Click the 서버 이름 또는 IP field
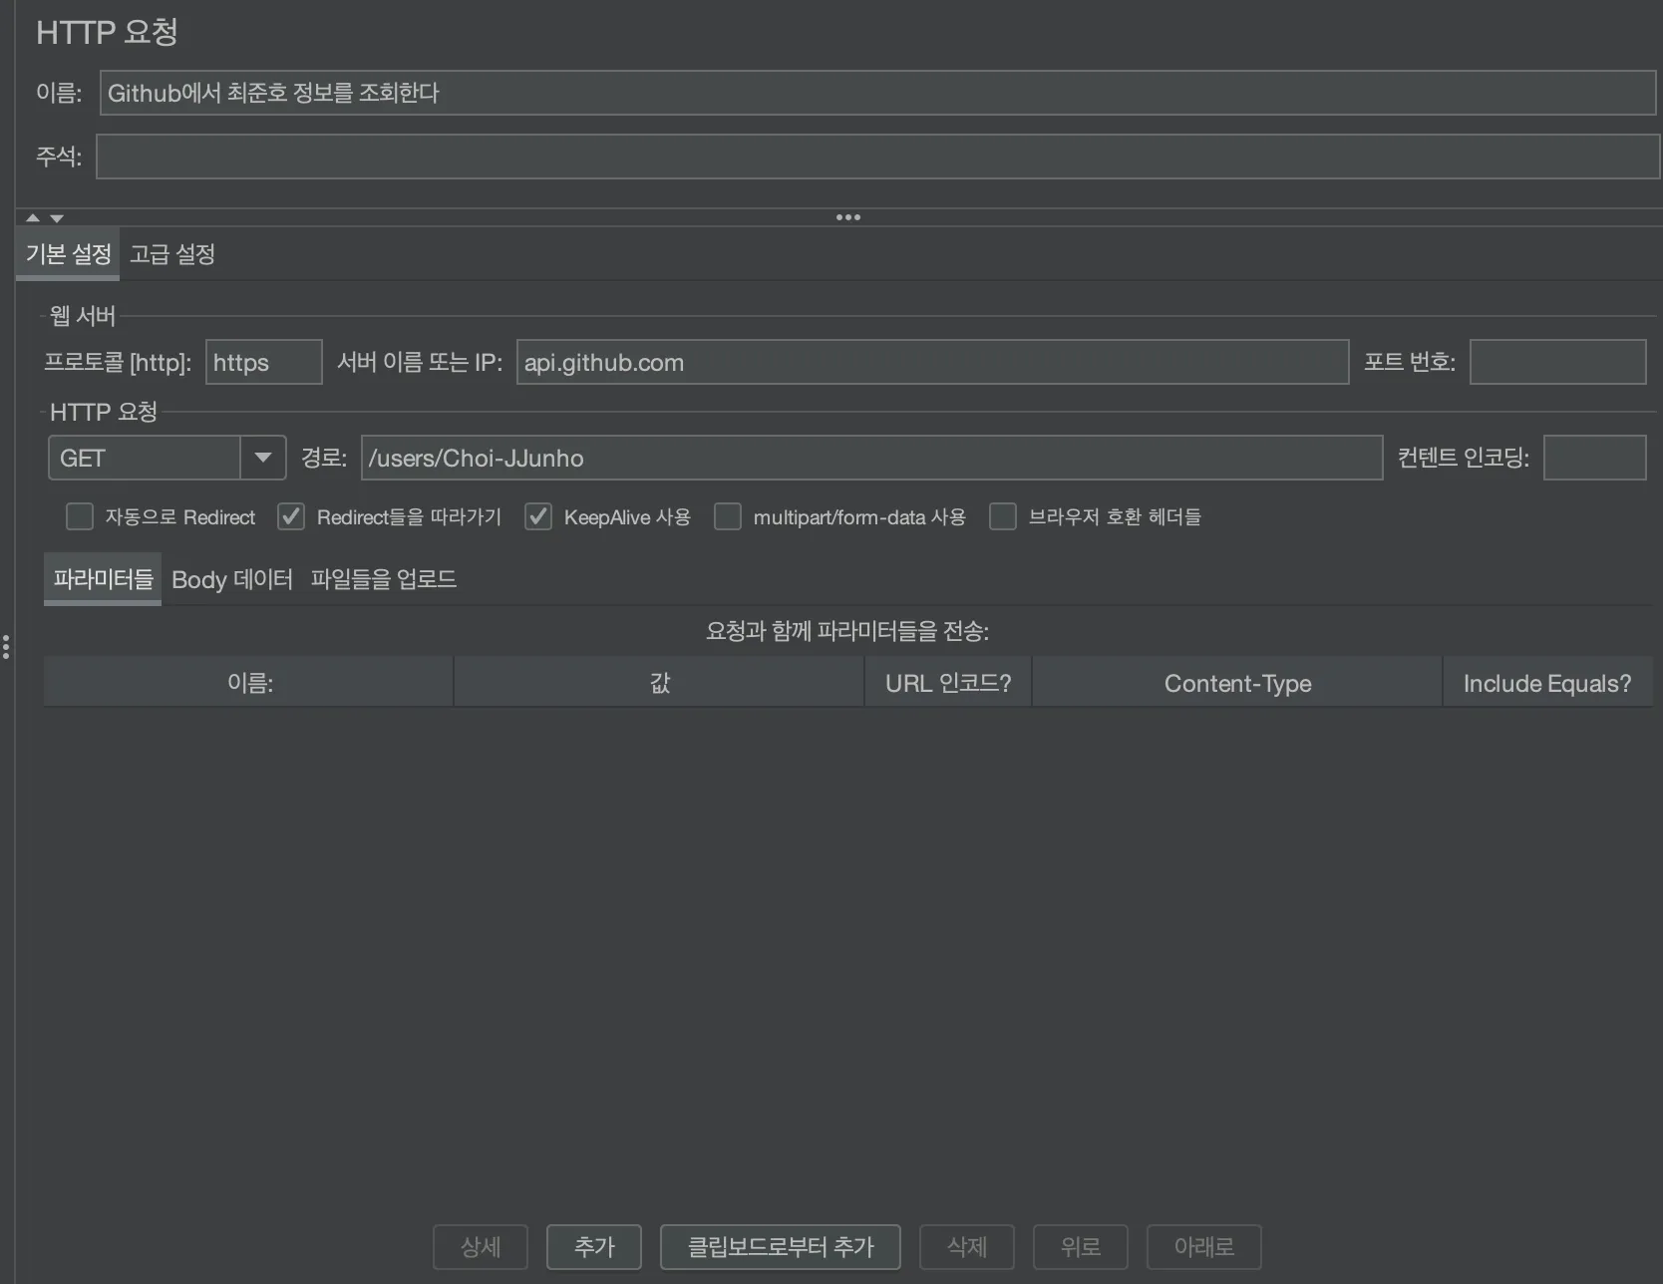 tap(931, 362)
